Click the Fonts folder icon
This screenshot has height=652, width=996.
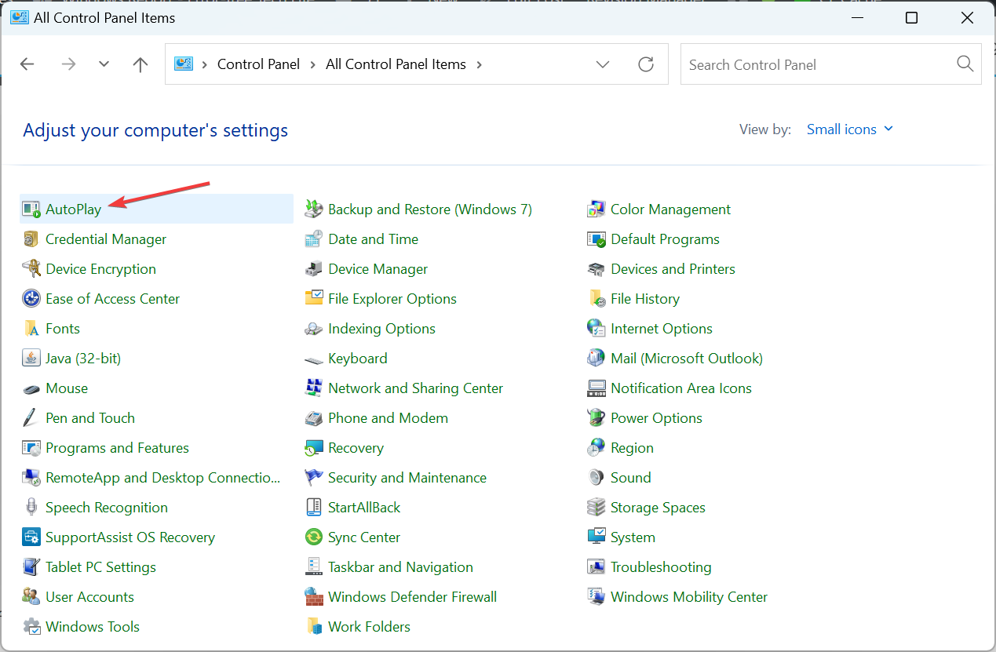[x=31, y=329]
